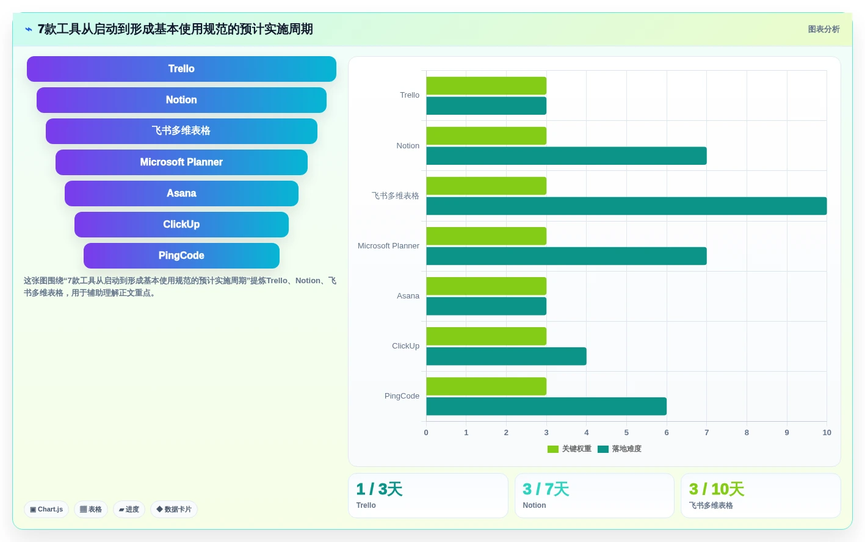Click the 图表分析 label in the header

[823, 29]
